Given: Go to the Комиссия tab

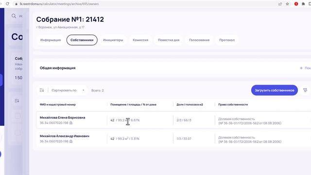Looking at the screenshot, I should click(x=140, y=40).
